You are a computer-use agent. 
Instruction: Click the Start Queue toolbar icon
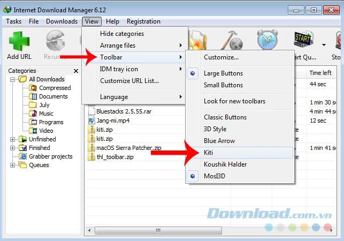coord(304,39)
